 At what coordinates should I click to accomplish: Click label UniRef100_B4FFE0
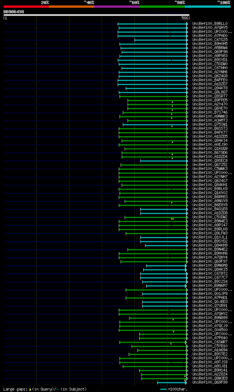pyautogui.click(x=210, y=80)
